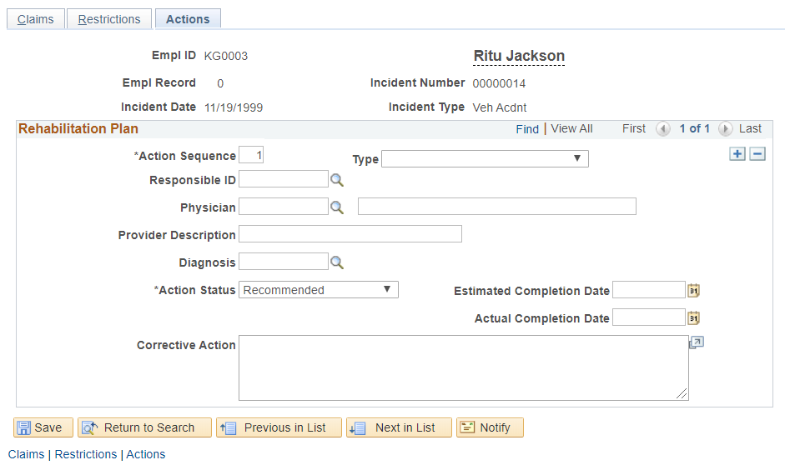Click the Corrective Action resize handle

[x=682, y=393]
